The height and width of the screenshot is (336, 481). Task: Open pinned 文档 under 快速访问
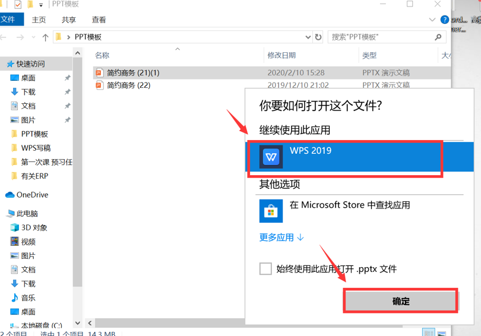pos(29,106)
